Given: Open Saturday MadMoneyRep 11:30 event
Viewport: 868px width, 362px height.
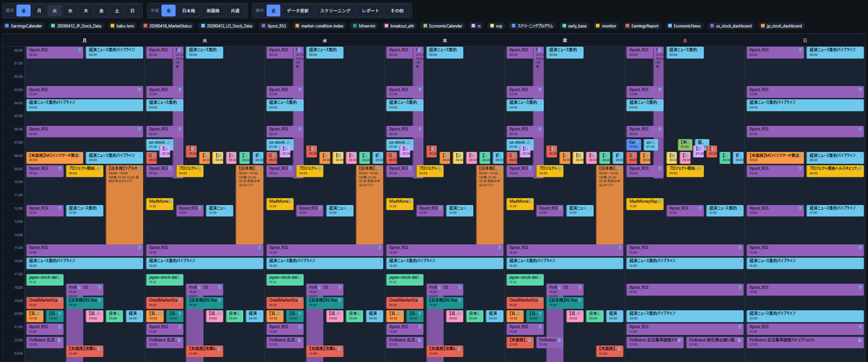Looking at the screenshot, I should click(645, 204).
